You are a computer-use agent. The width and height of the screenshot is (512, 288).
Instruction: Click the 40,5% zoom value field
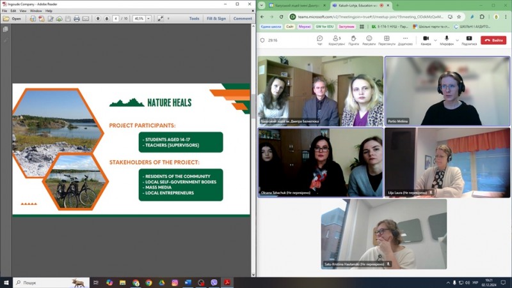[x=139, y=19]
